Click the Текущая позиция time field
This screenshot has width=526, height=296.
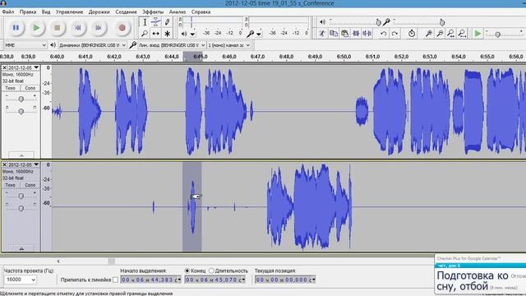(x=285, y=280)
